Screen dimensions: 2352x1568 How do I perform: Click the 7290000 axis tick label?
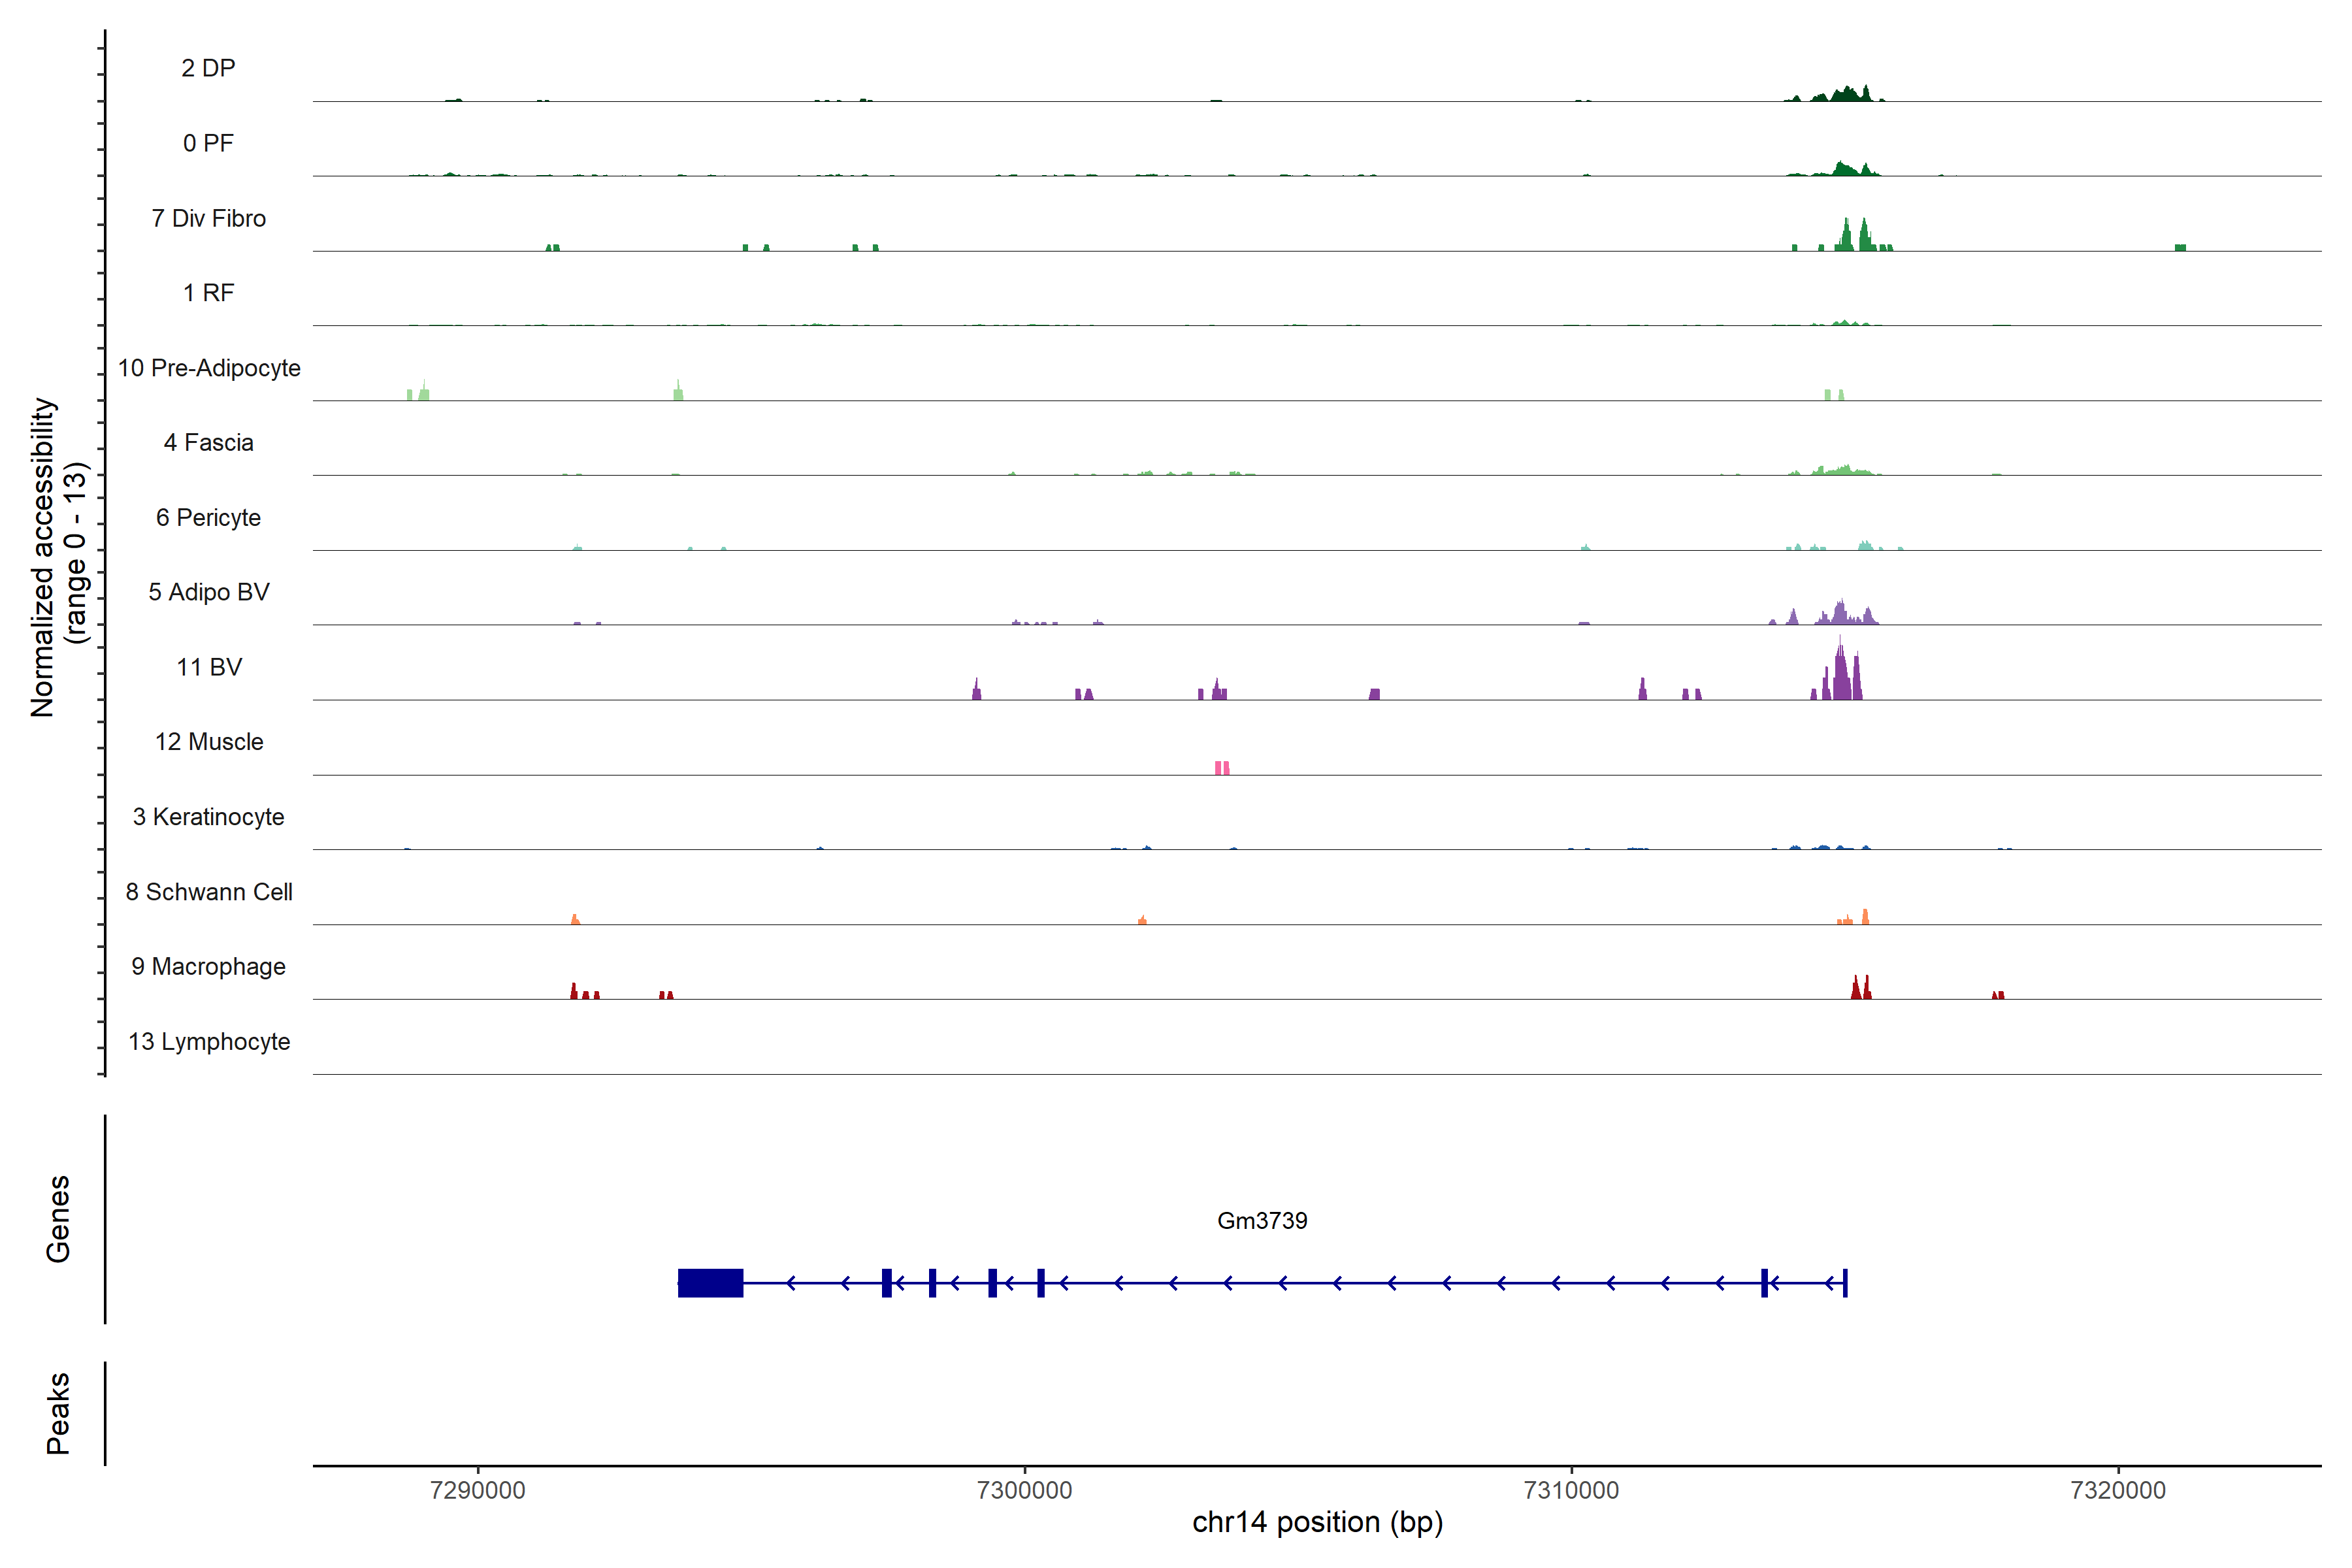tap(477, 1490)
